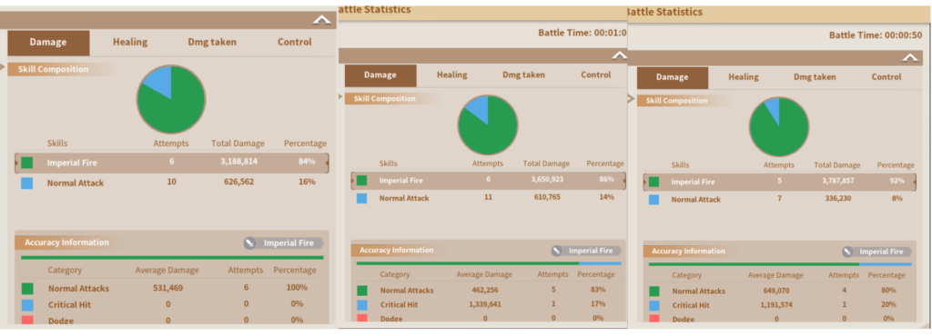Click blue Normal Attack square in right panel
Image resolution: width=932 pixels, height=336 pixels.
[653, 200]
